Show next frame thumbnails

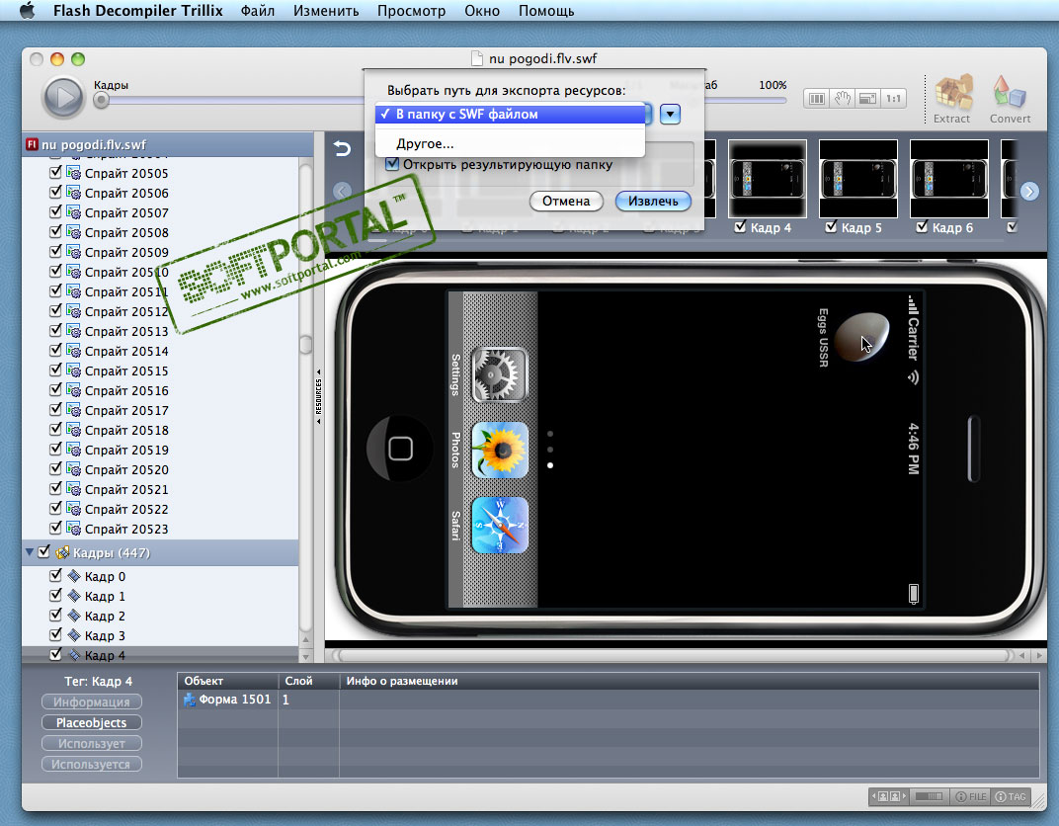pyautogui.click(x=1029, y=191)
